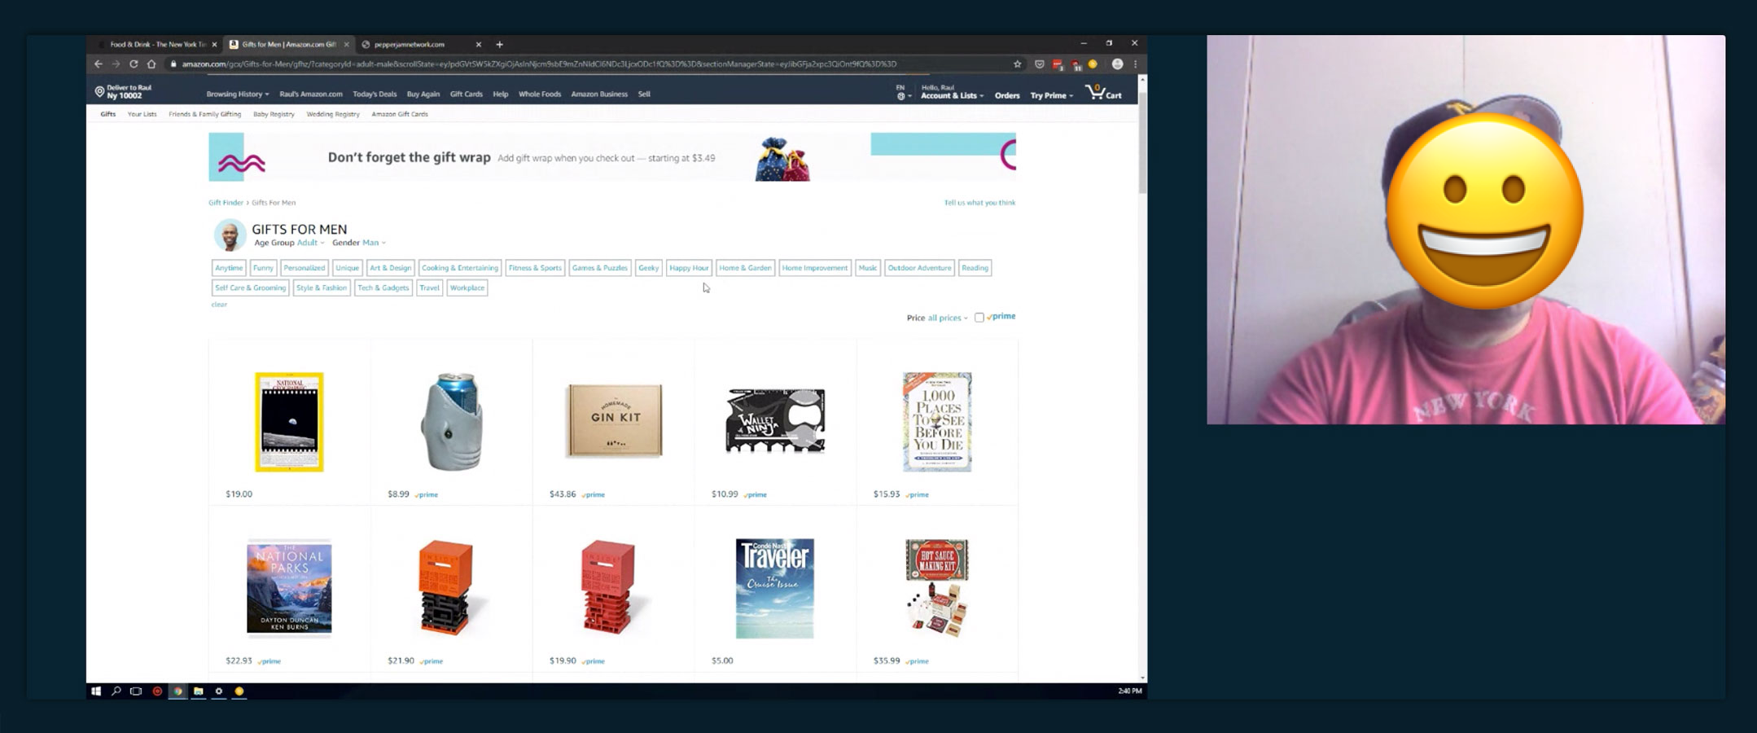Expand the Age Group Adult dropdown
This screenshot has width=1757, height=733.
coord(310,243)
